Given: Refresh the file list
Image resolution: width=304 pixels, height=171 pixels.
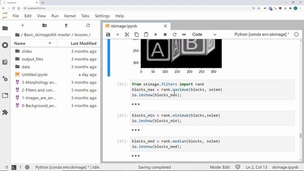Looking at the screenshot, I should click(x=88, y=25).
